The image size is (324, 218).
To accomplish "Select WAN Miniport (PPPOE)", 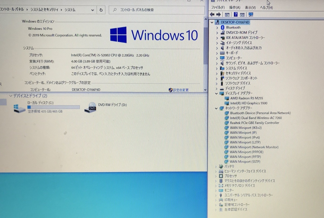I will tap(247, 152).
